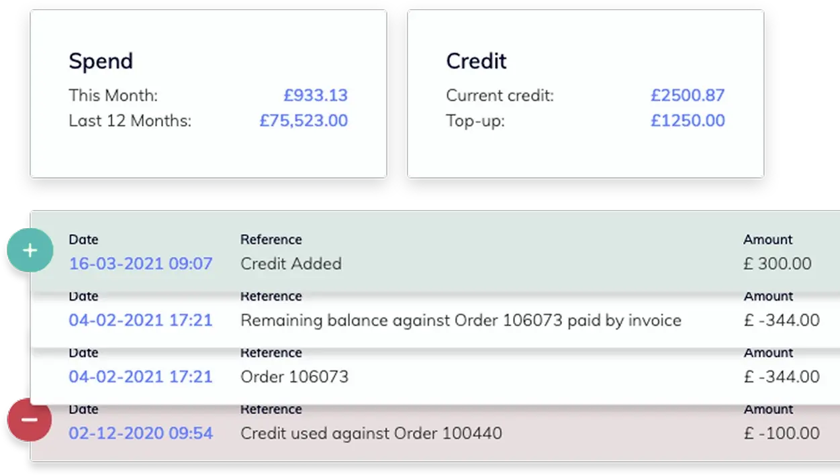Click the £ -100.00 amount

tap(781, 433)
